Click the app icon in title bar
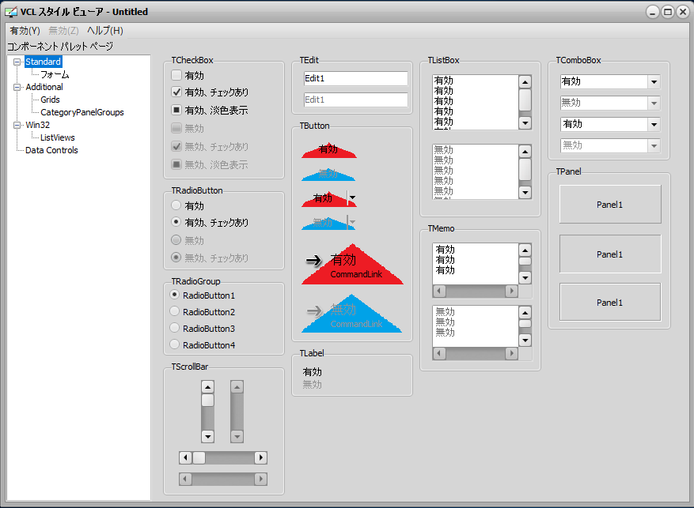The image size is (694, 508). (10, 12)
